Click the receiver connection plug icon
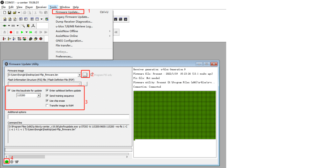The height and width of the screenshot is (168, 319). [x=4, y=26]
